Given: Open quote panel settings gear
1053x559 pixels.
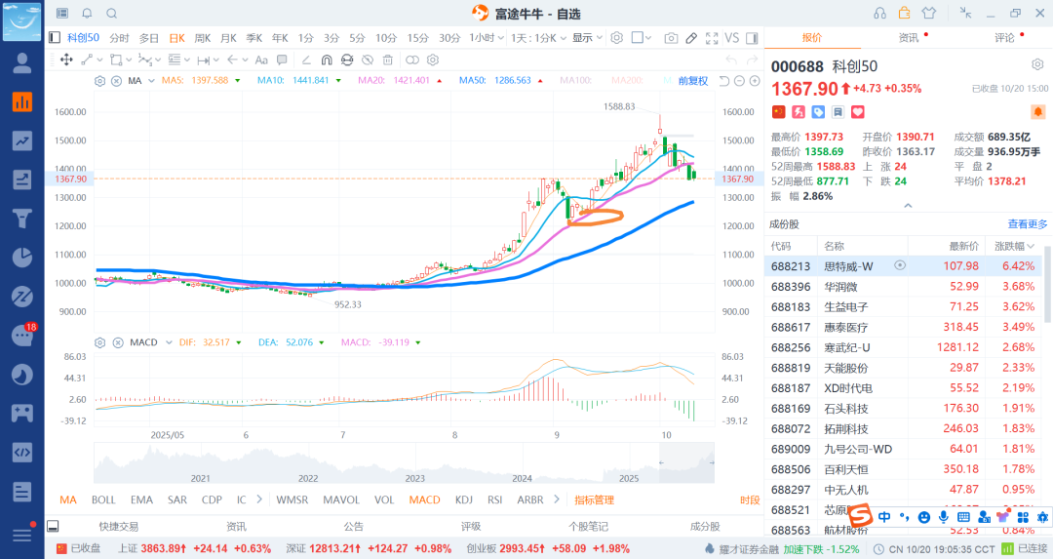Looking at the screenshot, I should [x=1037, y=65].
